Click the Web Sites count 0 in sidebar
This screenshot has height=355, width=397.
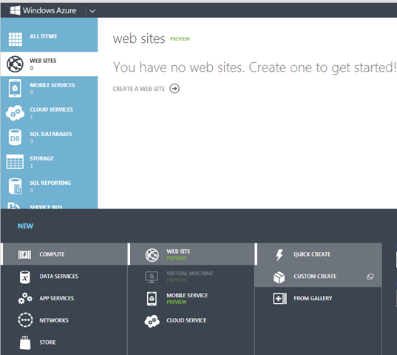tap(31, 68)
